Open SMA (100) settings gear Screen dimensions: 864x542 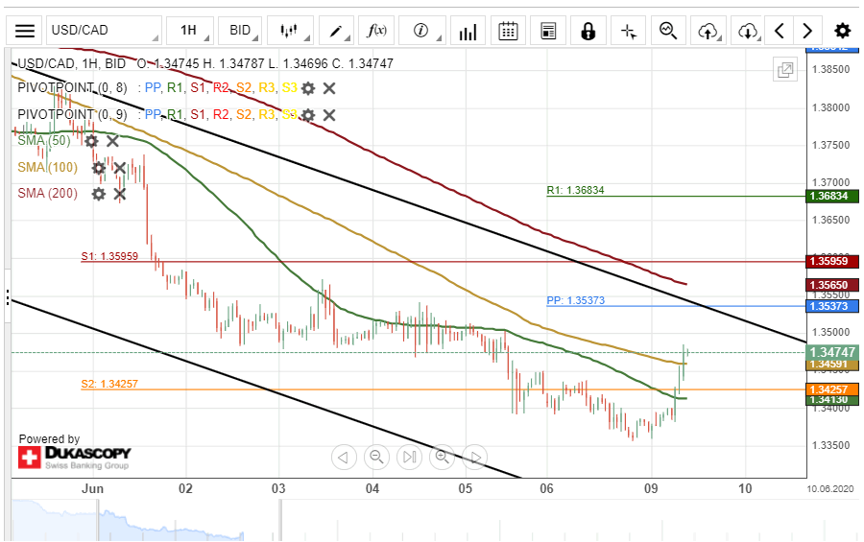pyautogui.click(x=99, y=168)
